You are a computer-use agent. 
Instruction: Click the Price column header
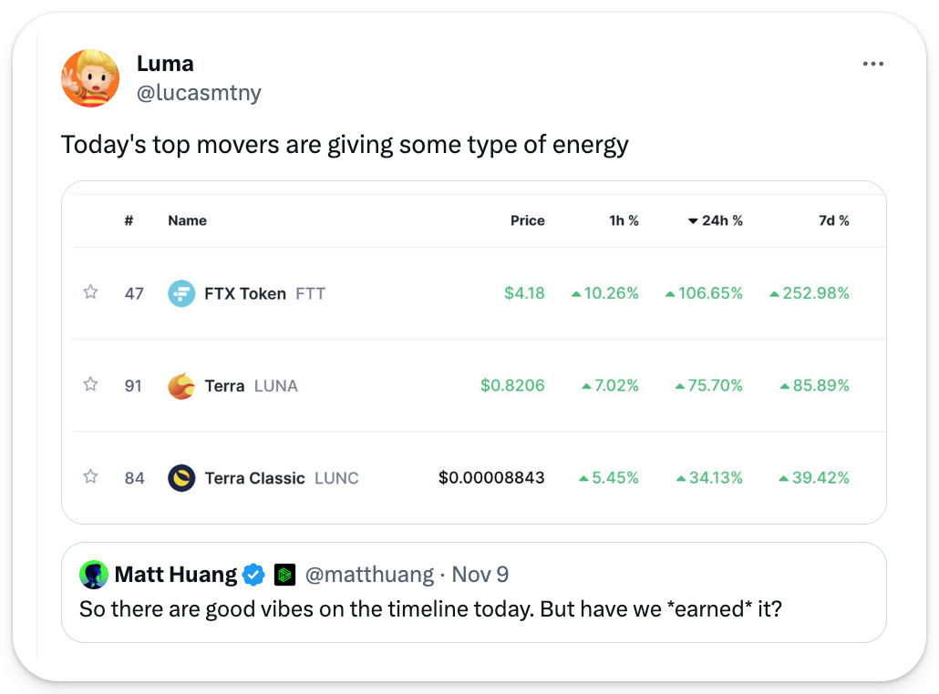coord(527,220)
